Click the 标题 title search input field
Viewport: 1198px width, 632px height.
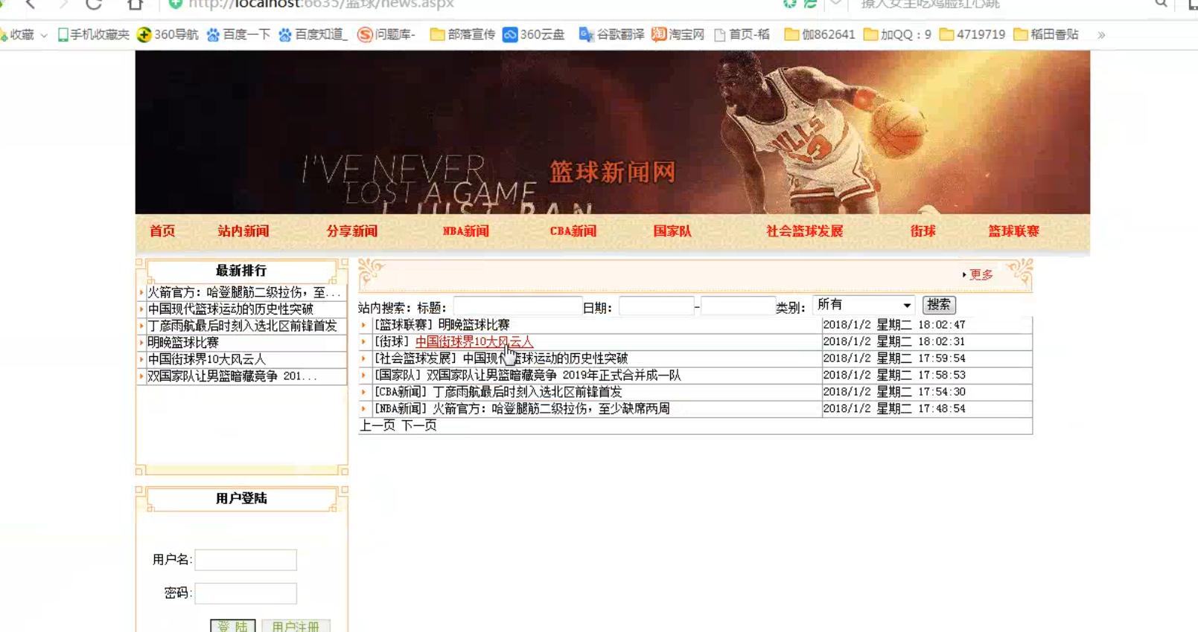517,306
